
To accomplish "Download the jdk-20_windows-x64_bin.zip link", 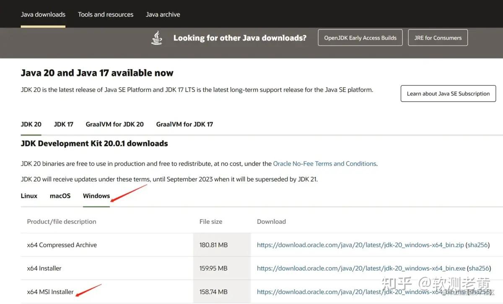I will click(x=360, y=245).
